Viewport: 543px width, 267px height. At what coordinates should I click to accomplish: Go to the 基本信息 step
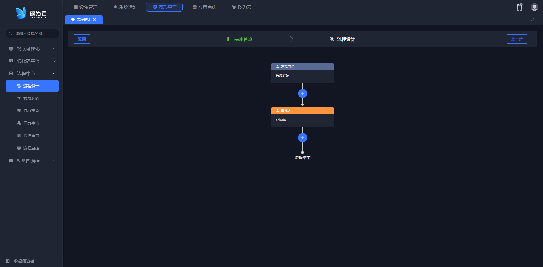tap(243, 39)
